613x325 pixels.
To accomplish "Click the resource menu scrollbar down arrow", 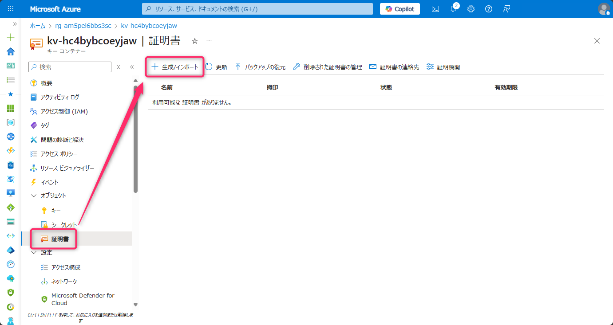I will click(x=135, y=305).
